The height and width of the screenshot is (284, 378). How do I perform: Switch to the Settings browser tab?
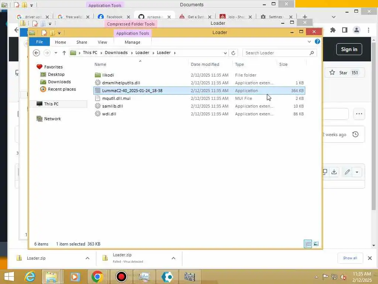pyautogui.click(x=276, y=17)
